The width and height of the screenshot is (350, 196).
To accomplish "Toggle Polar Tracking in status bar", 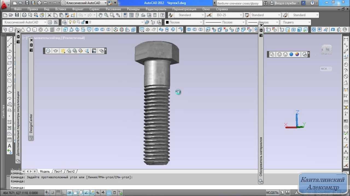I will tap(70, 193).
